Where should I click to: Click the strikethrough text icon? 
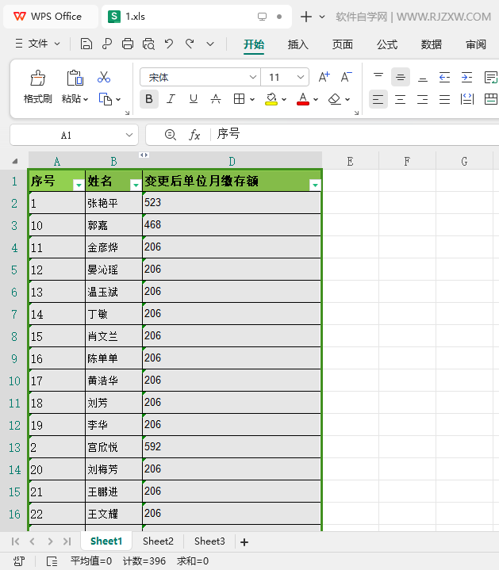coord(216,99)
